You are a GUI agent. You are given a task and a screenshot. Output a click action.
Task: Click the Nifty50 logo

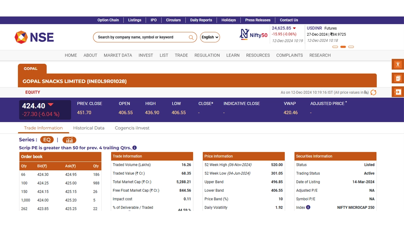tap(254, 34)
